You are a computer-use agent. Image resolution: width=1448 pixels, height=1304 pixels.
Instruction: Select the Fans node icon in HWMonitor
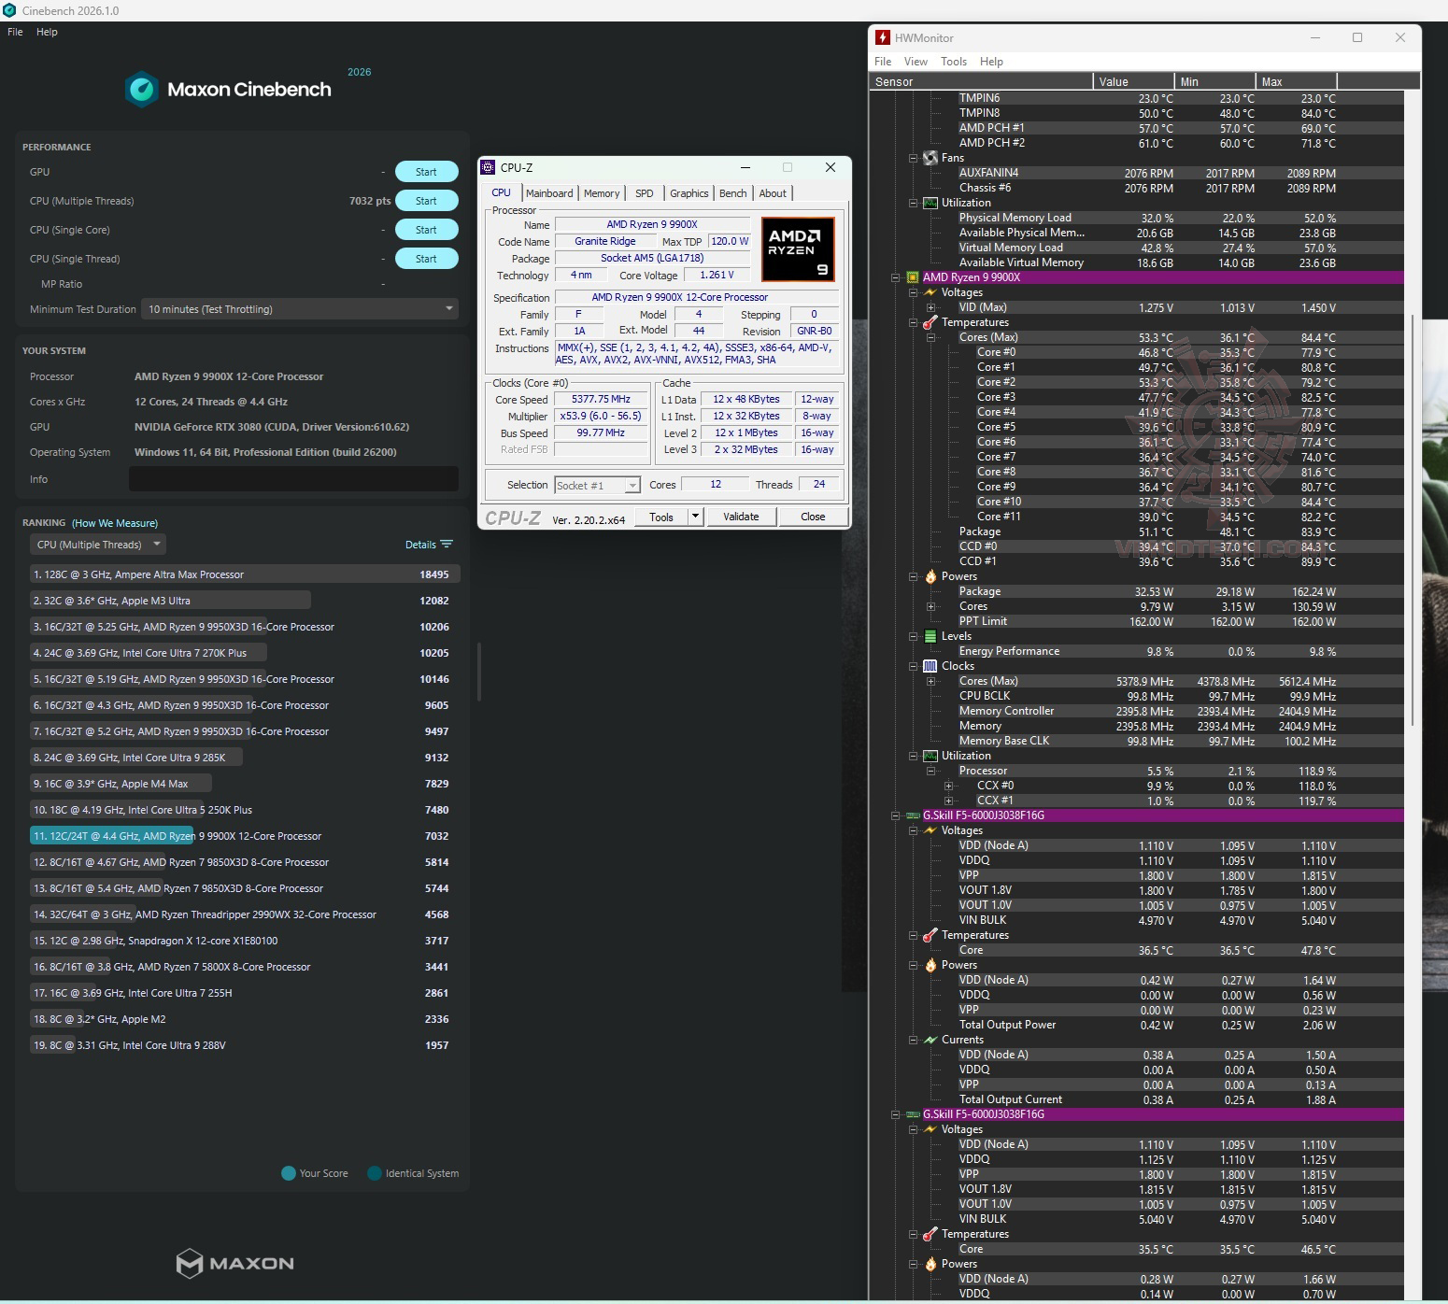coord(930,158)
